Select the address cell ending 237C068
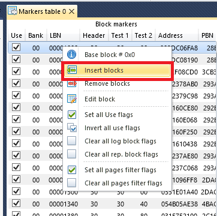 (185, 168)
